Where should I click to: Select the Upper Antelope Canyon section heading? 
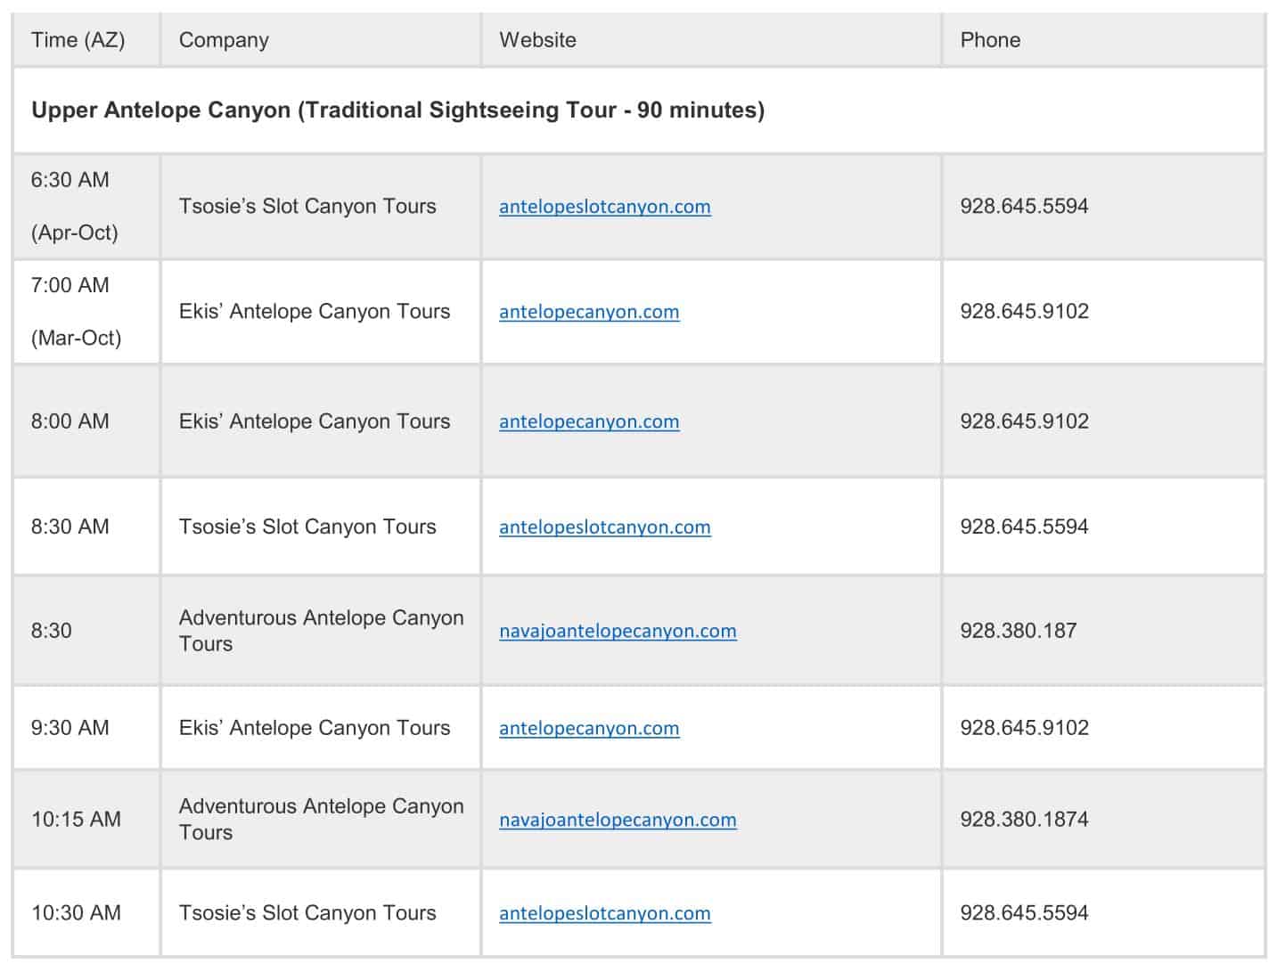click(x=397, y=110)
